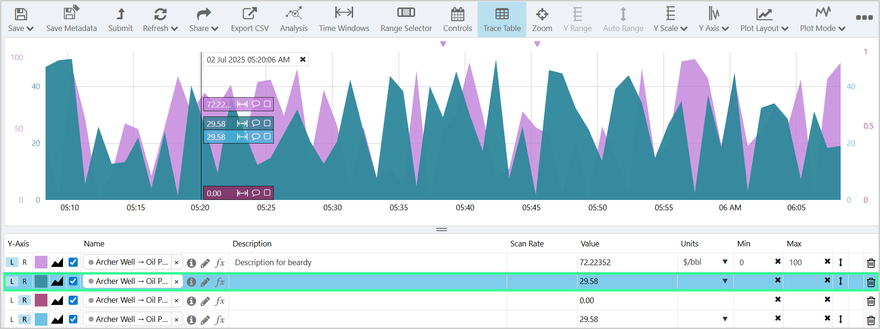Uncheck the first trace visibility checkbox
Screen dimensions: 880x329
[x=73, y=262]
